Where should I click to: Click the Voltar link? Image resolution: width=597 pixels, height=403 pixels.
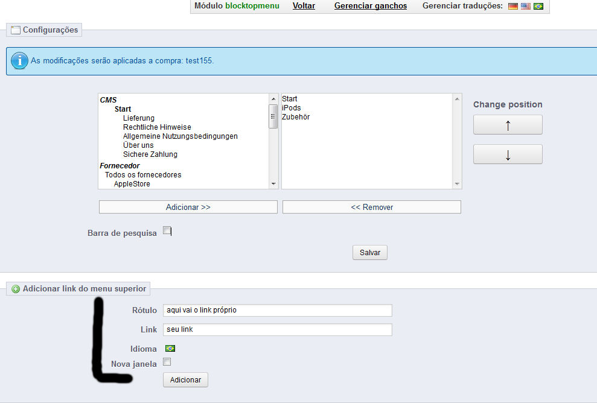(x=304, y=5)
